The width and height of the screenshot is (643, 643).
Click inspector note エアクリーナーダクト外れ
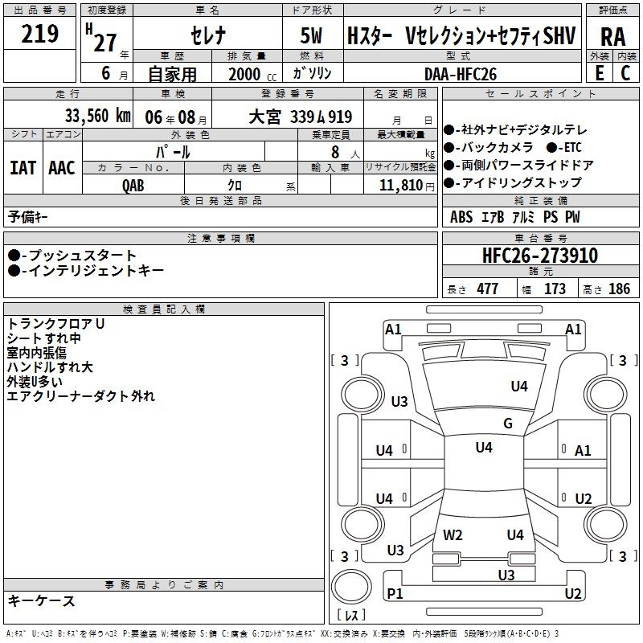81,396
